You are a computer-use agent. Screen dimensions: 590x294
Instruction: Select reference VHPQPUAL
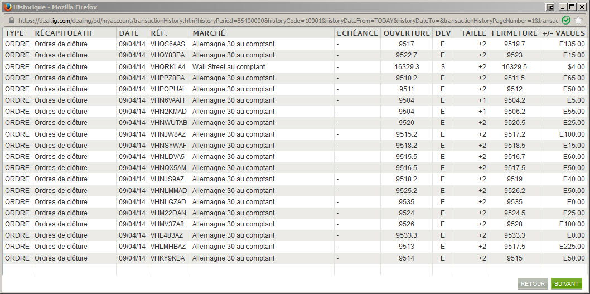[x=168, y=89]
